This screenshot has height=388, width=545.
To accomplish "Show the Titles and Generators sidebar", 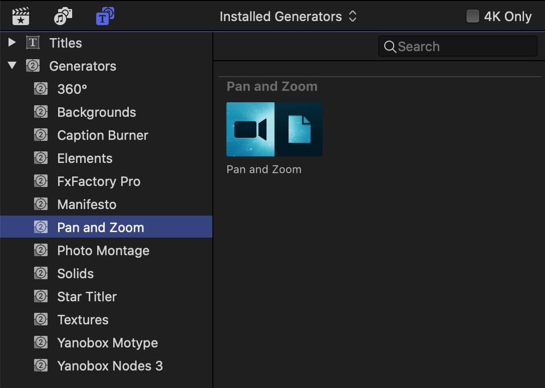I will point(105,17).
